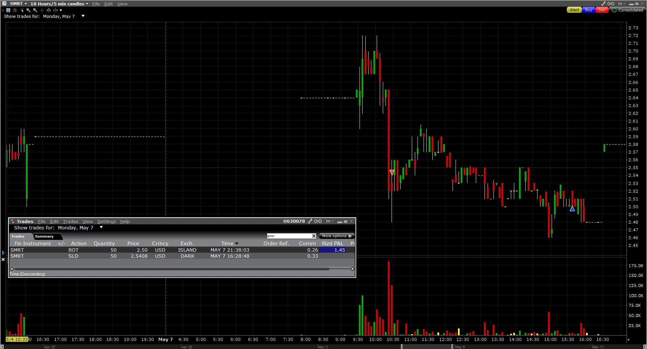Click the zoom in magnifier icon
Image resolution: width=647 pixels, height=349 pixels.
coord(28,10)
